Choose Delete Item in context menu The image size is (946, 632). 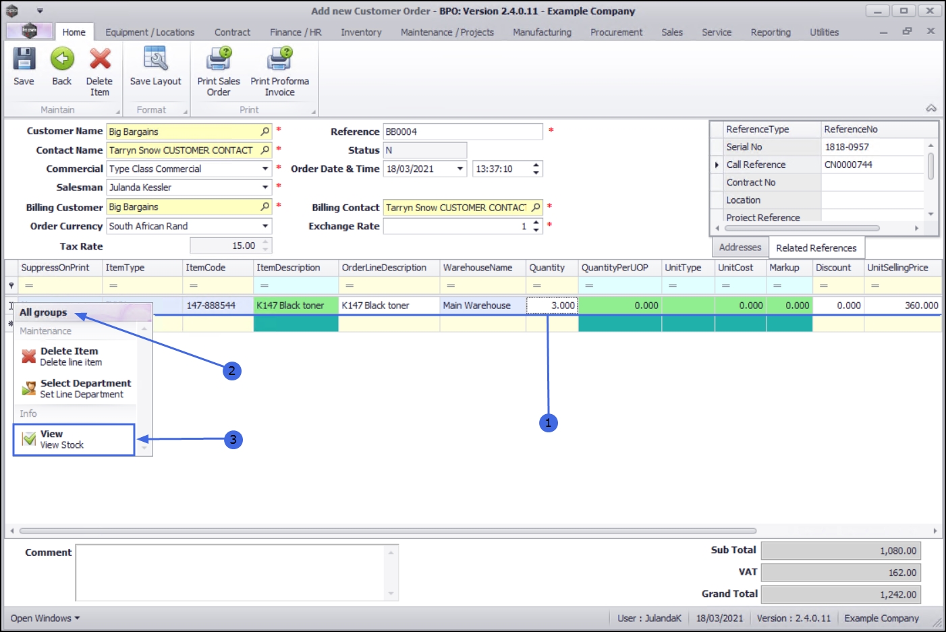76,356
